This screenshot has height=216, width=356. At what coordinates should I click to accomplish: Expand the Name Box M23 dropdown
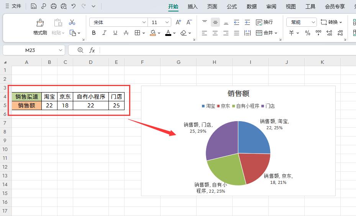click(61, 50)
